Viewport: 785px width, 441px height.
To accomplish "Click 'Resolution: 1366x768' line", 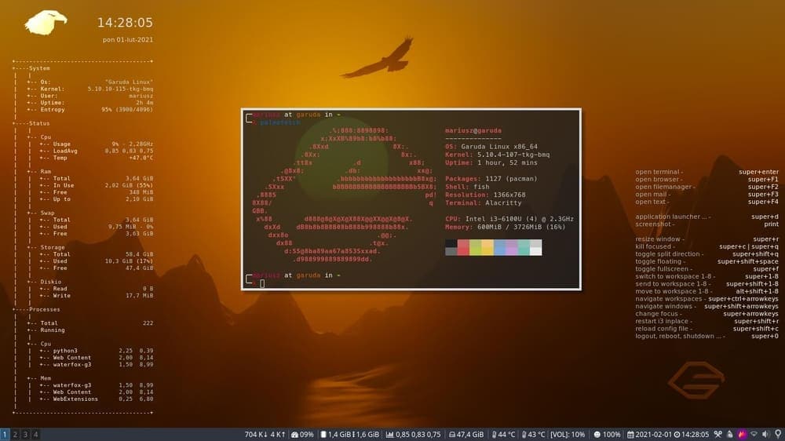I will click(x=485, y=195).
